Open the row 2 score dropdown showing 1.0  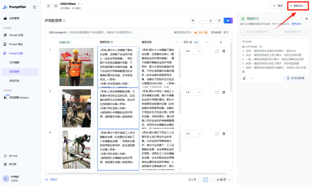(193, 92)
